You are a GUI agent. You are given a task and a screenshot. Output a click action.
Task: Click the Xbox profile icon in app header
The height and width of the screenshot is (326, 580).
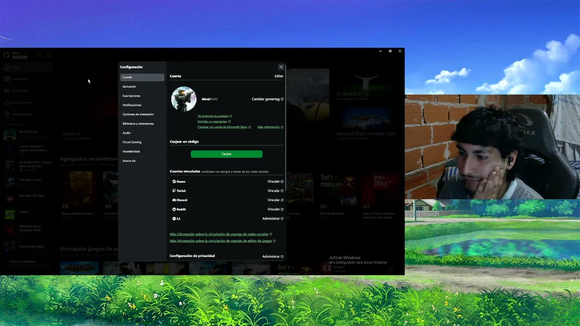pyautogui.click(x=6, y=55)
